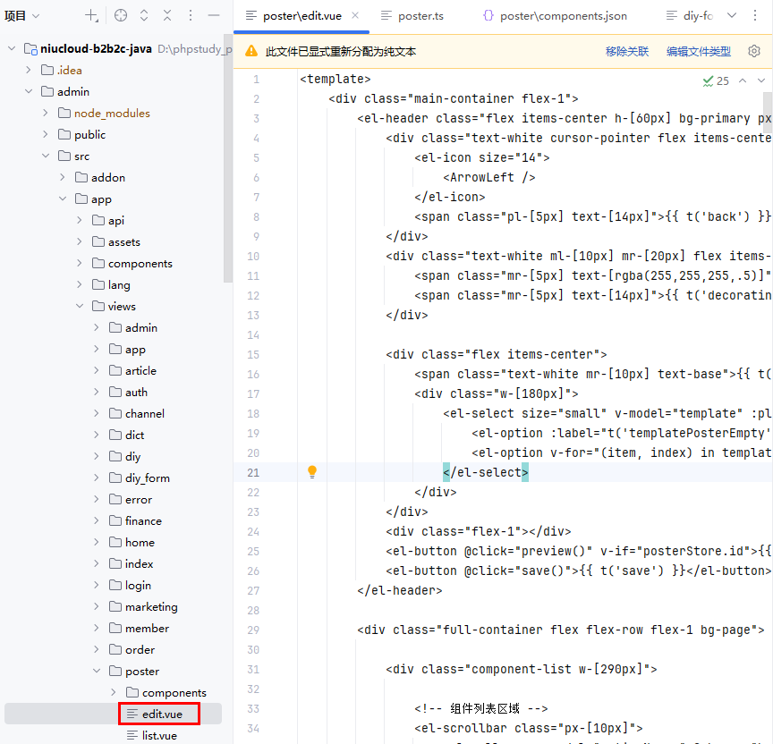Screen dimensions: 773x744
Task: Click the collapse all icon in project panel
Action: click(166, 16)
